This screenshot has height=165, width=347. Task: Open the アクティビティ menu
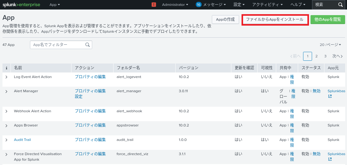coord(267,5)
